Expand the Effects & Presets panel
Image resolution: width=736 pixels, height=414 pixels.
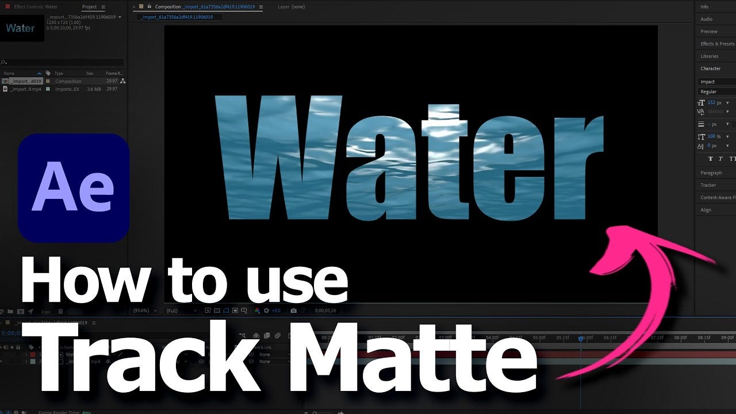click(x=717, y=44)
